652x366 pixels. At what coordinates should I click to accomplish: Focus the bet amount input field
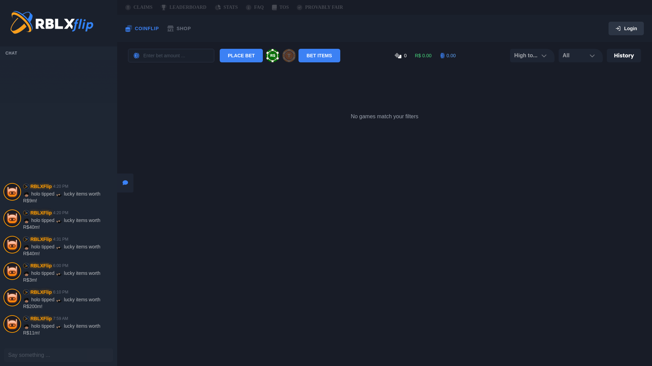pos(171,56)
